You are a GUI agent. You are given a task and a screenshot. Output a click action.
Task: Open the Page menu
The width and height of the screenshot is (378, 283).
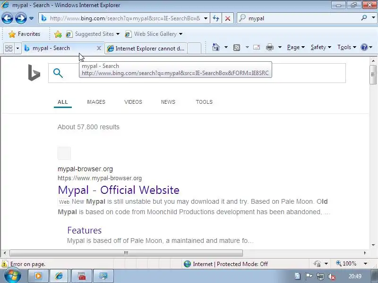point(296,47)
